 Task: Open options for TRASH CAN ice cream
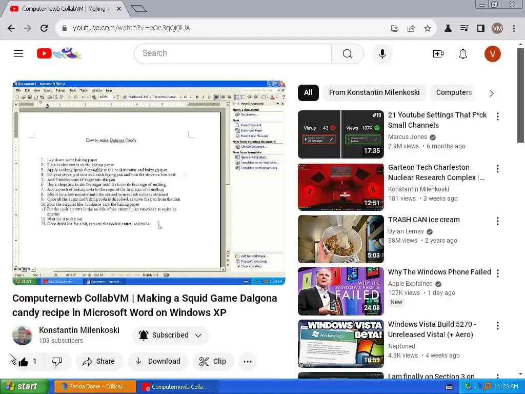point(497,221)
